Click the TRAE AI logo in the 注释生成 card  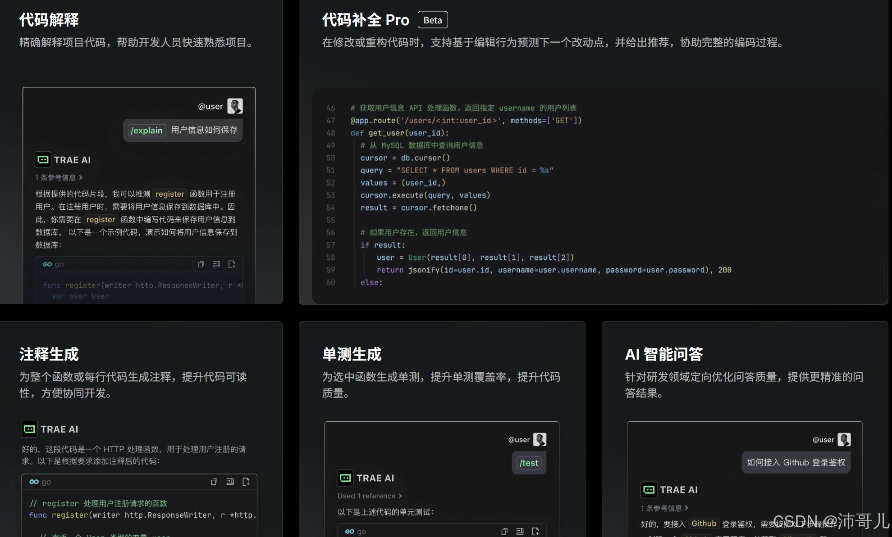(x=29, y=429)
